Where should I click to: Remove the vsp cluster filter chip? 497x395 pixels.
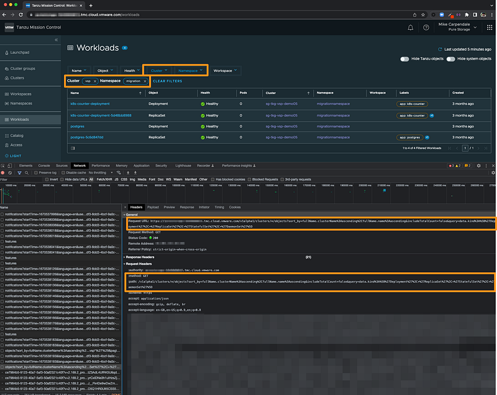click(x=95, y=81)
